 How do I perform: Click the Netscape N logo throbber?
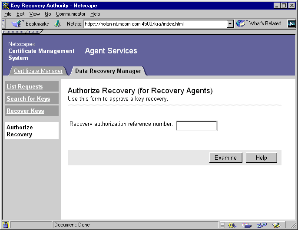point(291,24)
